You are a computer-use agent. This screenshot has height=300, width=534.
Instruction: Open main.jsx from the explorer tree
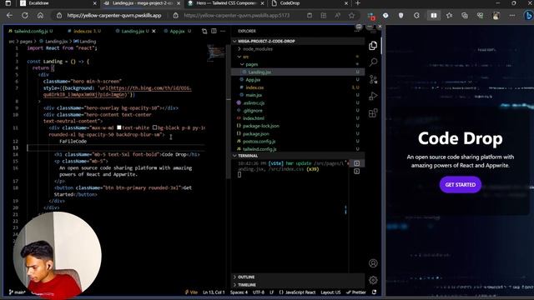(298, 95)
